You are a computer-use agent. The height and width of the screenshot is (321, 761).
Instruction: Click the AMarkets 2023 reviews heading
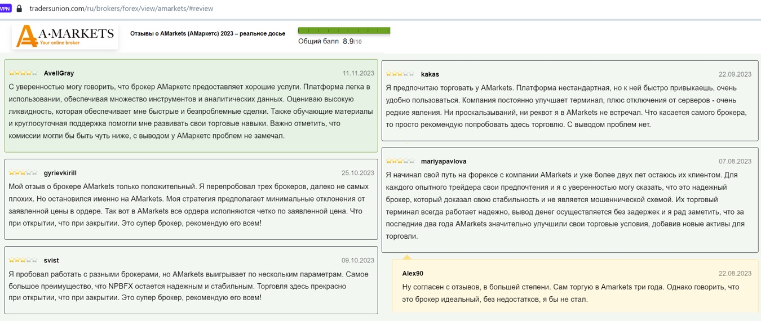pyautogui.click(x=207, y=34)
